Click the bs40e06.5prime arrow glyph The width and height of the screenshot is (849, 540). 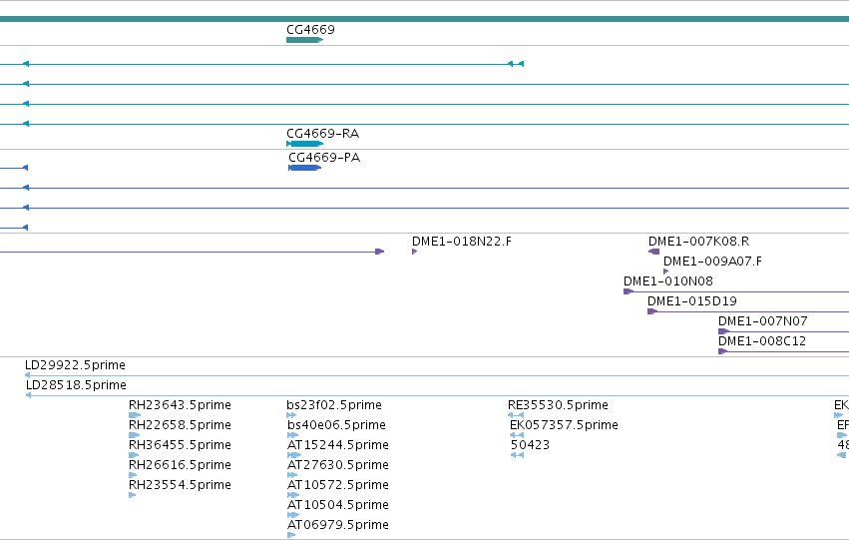coord(292,435)
